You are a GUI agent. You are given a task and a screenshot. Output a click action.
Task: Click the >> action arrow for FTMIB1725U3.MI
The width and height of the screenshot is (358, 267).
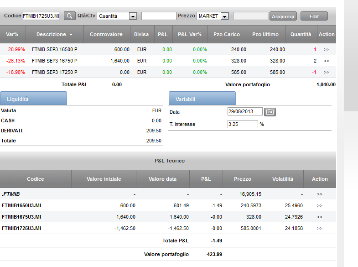coord(320,228)
